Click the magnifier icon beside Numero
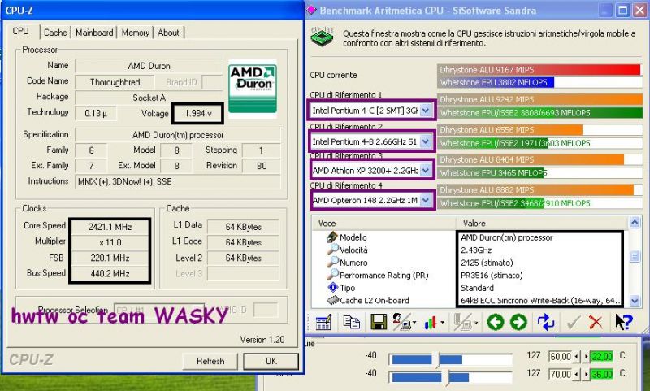The width and height of the screenshot is (650, 391). point(332,263)
